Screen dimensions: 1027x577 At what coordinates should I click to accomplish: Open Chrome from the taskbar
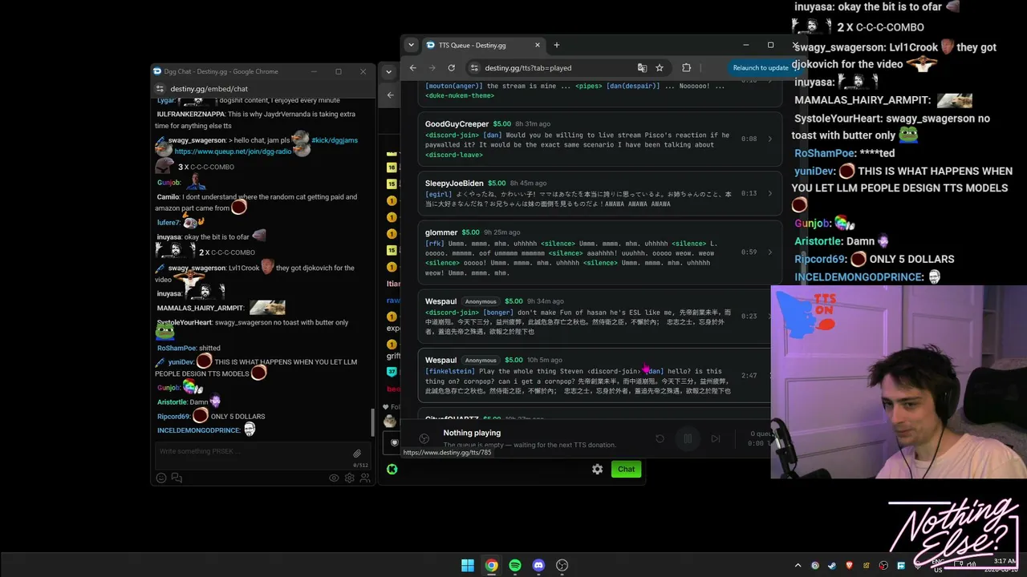tap(491, 566)
